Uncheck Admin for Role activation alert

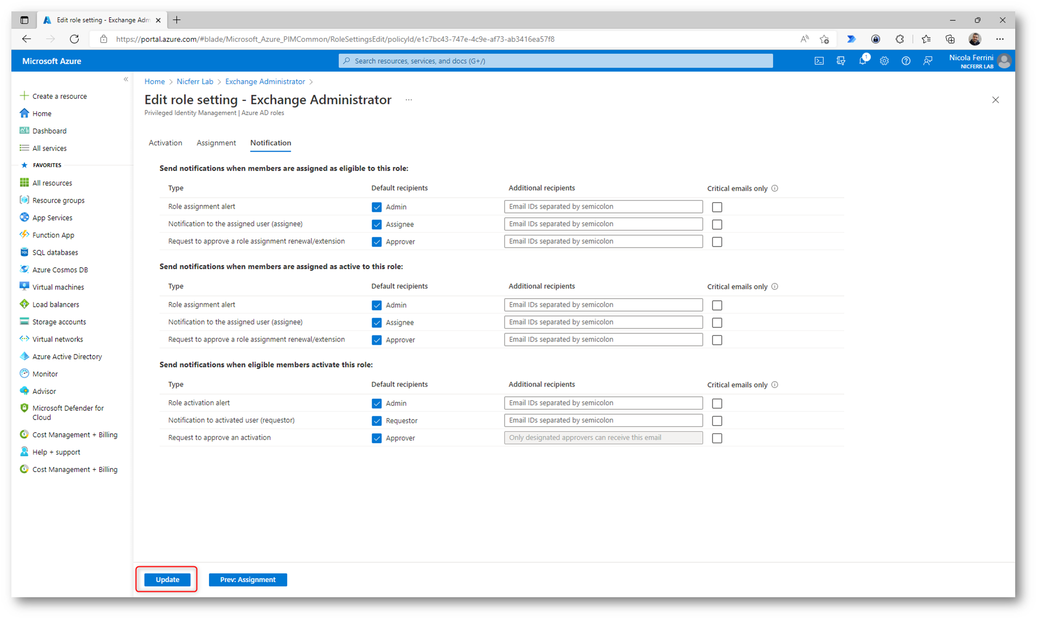click(x=377, y=403)
